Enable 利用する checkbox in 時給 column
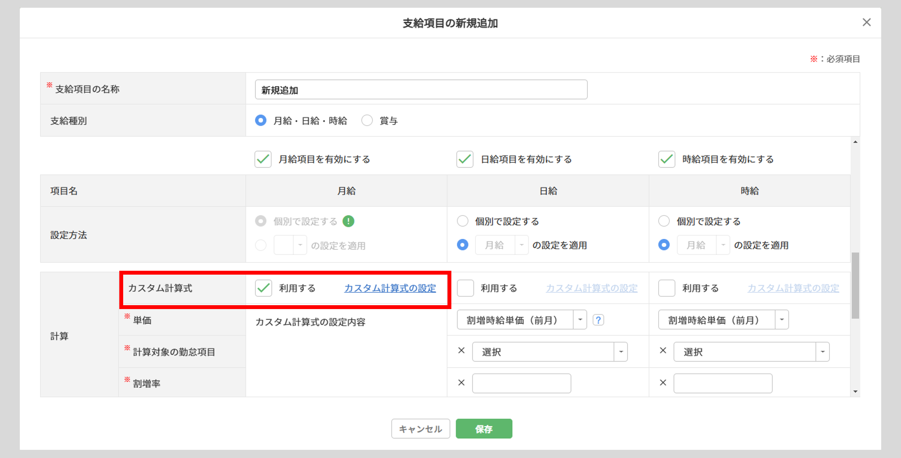This screenshot has height=458, width=901. [667, 288]
